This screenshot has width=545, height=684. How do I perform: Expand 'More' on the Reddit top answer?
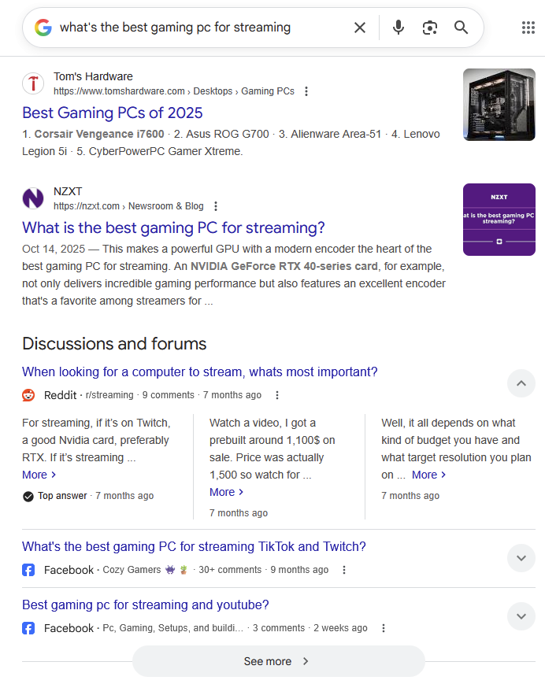[39, 475]
